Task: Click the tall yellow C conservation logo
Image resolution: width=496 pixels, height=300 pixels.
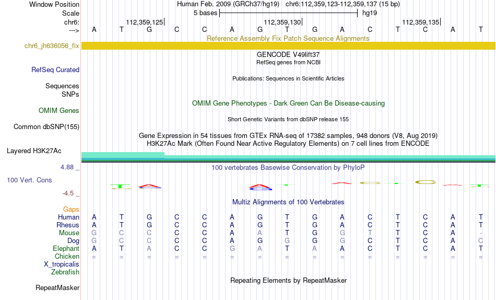Action: 426,182
